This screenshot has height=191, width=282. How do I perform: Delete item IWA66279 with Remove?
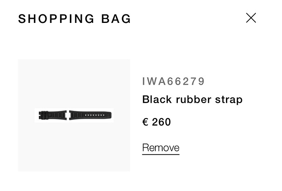point(161,148)
